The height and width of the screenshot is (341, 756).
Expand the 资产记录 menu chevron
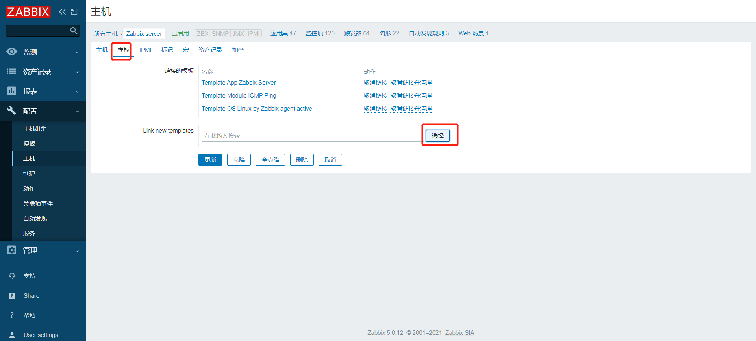tap(77, 72)
